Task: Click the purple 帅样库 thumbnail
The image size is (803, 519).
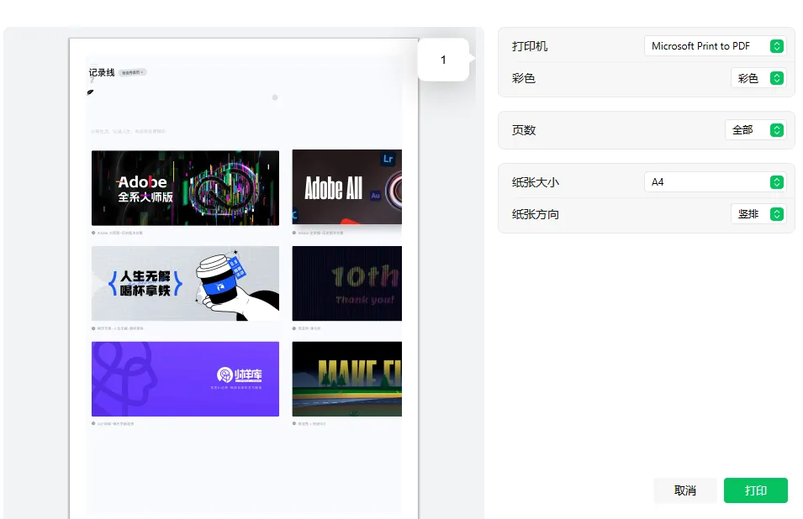Action: 185,379
